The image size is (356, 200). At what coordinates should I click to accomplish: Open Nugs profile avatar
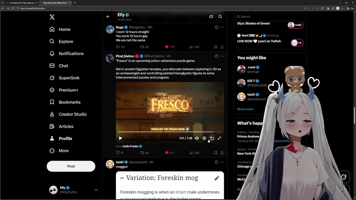click(x=110, y=29)
